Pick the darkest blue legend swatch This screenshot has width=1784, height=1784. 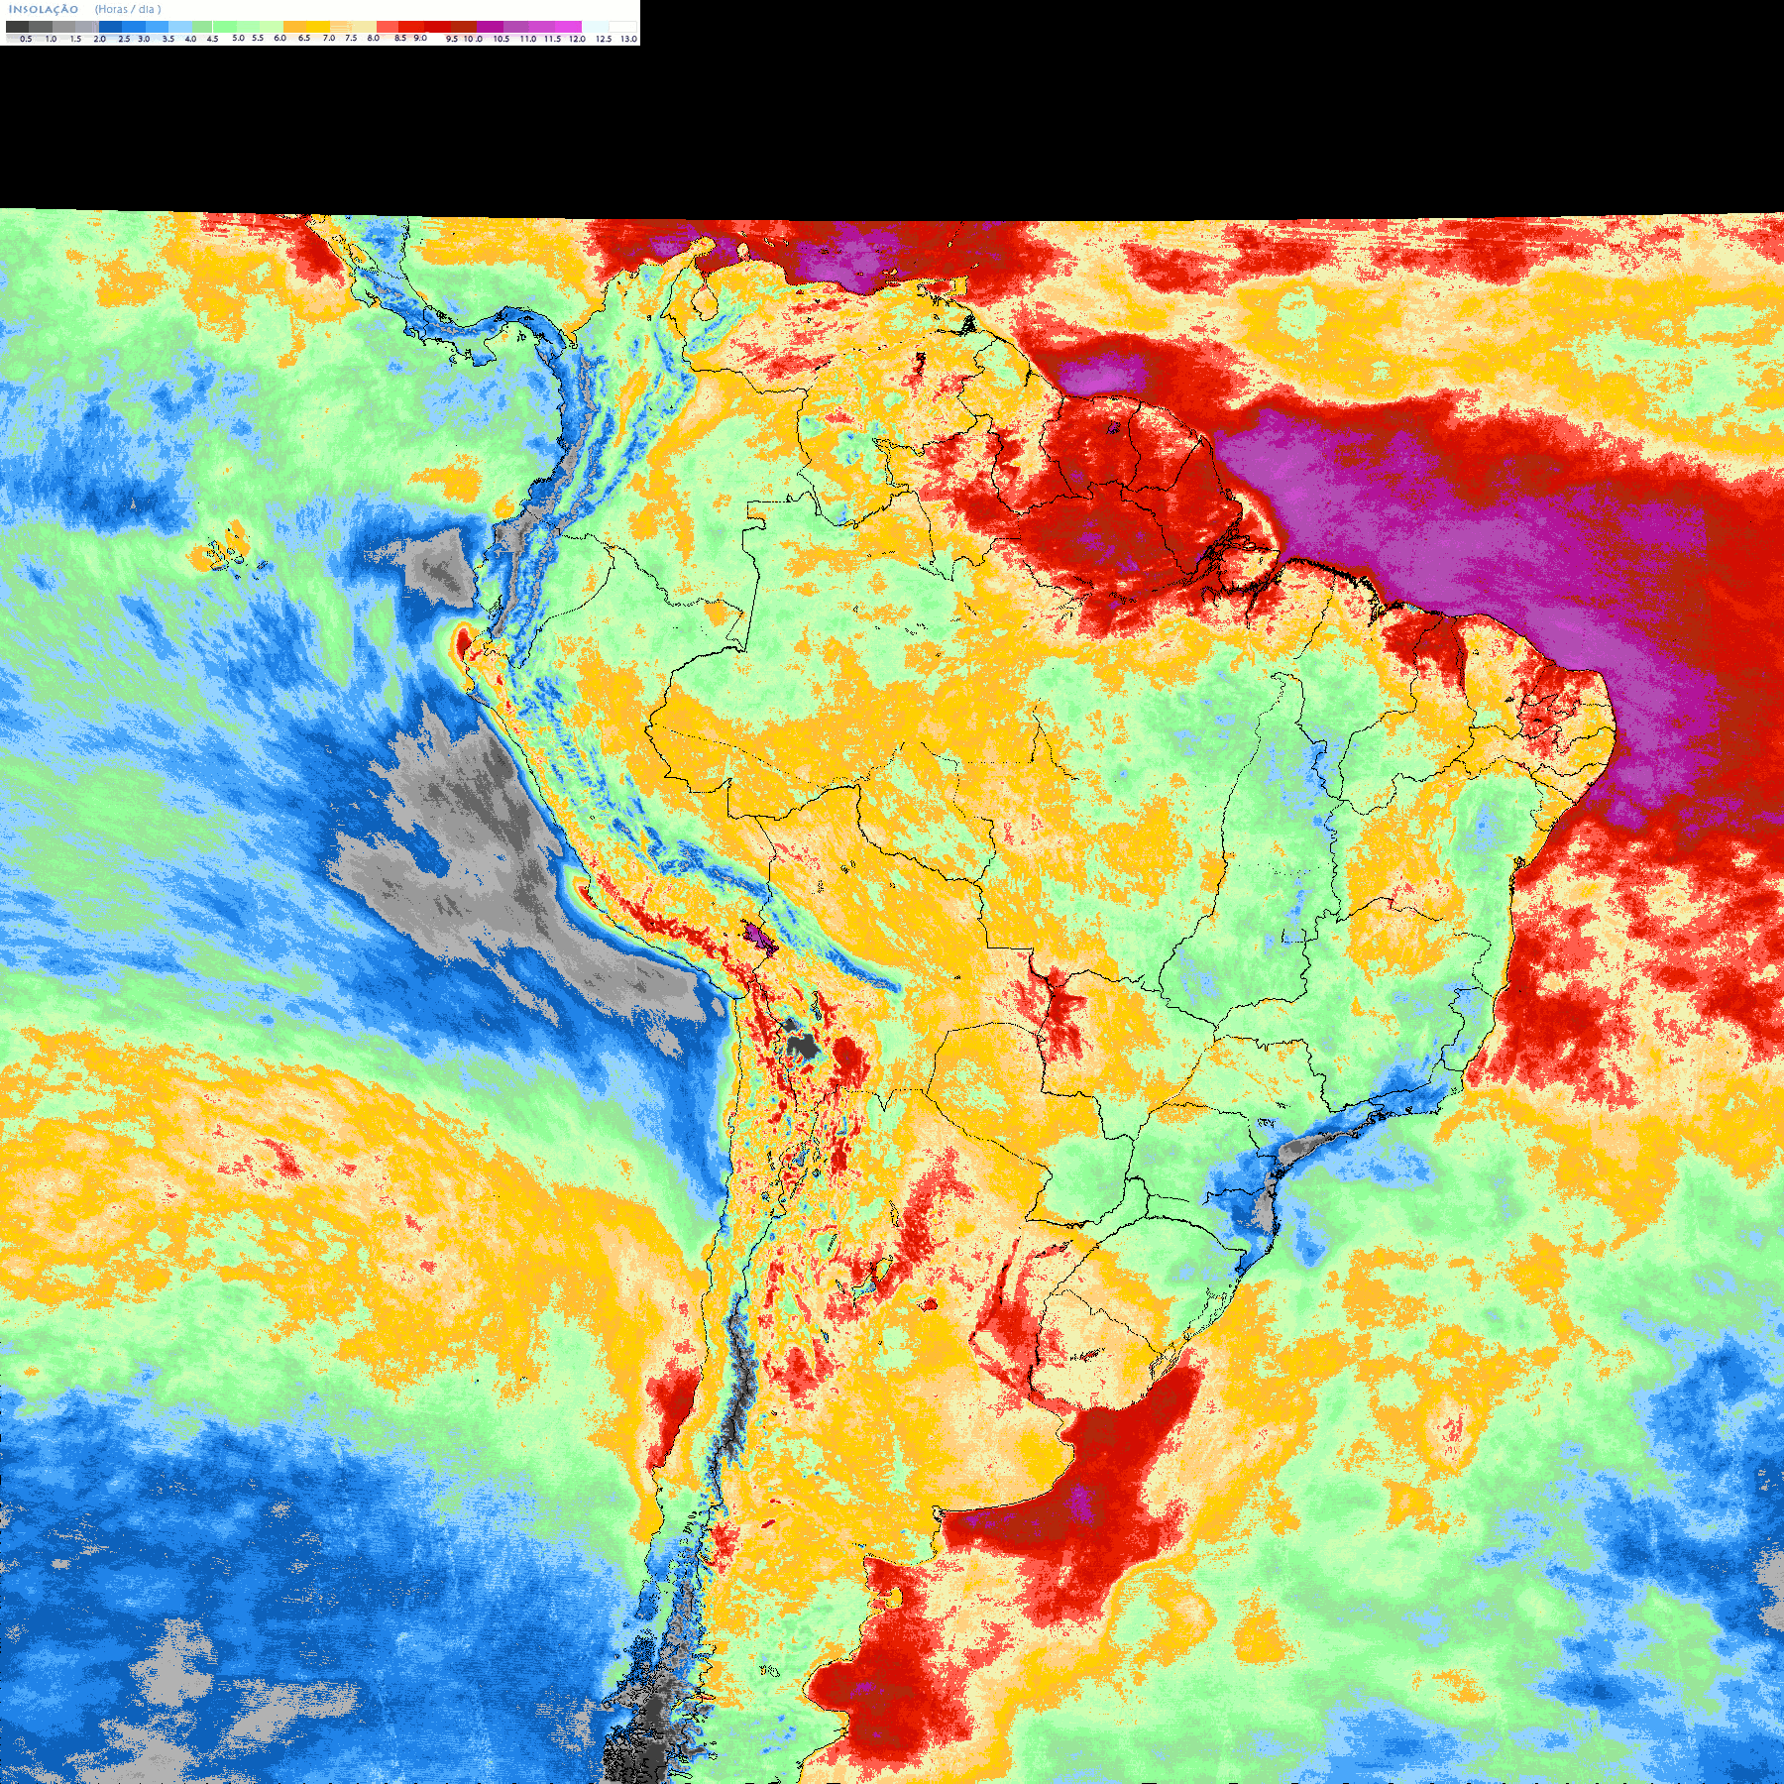tap(110, 27)
